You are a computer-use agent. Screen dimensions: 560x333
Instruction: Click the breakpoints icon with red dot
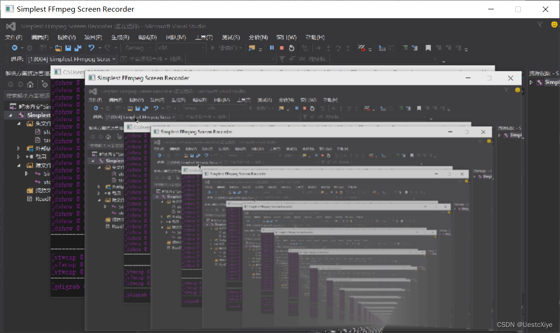[362, 48]
